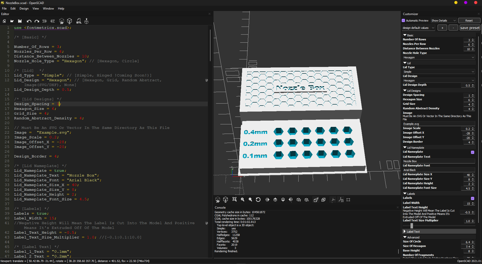
Task: Toggle the Automatic Preview checkbox
Action: coord(403,21)
